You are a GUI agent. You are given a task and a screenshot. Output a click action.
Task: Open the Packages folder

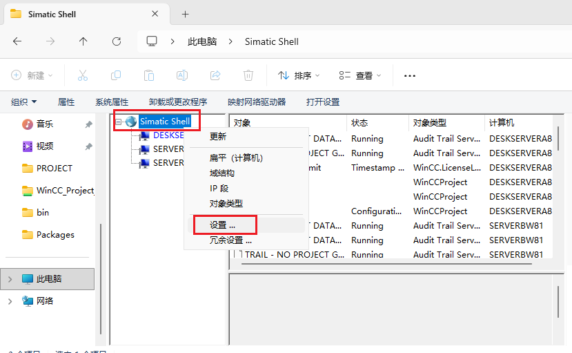point(48,235)
